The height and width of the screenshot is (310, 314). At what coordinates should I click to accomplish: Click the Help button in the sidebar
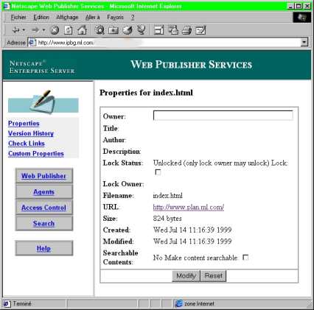pyautogui.click(x=44, y=248)
